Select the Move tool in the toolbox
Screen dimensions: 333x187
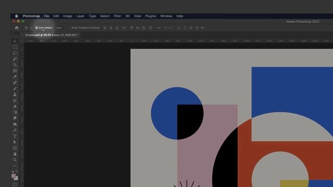(x=15, y=41)
